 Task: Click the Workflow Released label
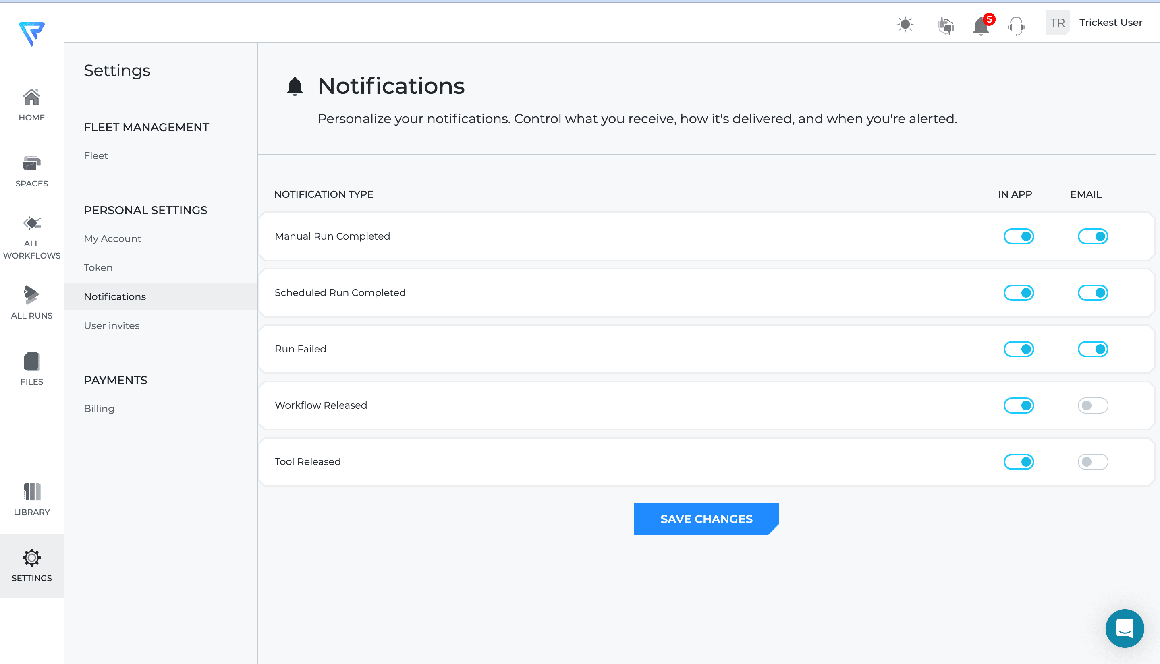pyautogui.click(x=321, y=405)
